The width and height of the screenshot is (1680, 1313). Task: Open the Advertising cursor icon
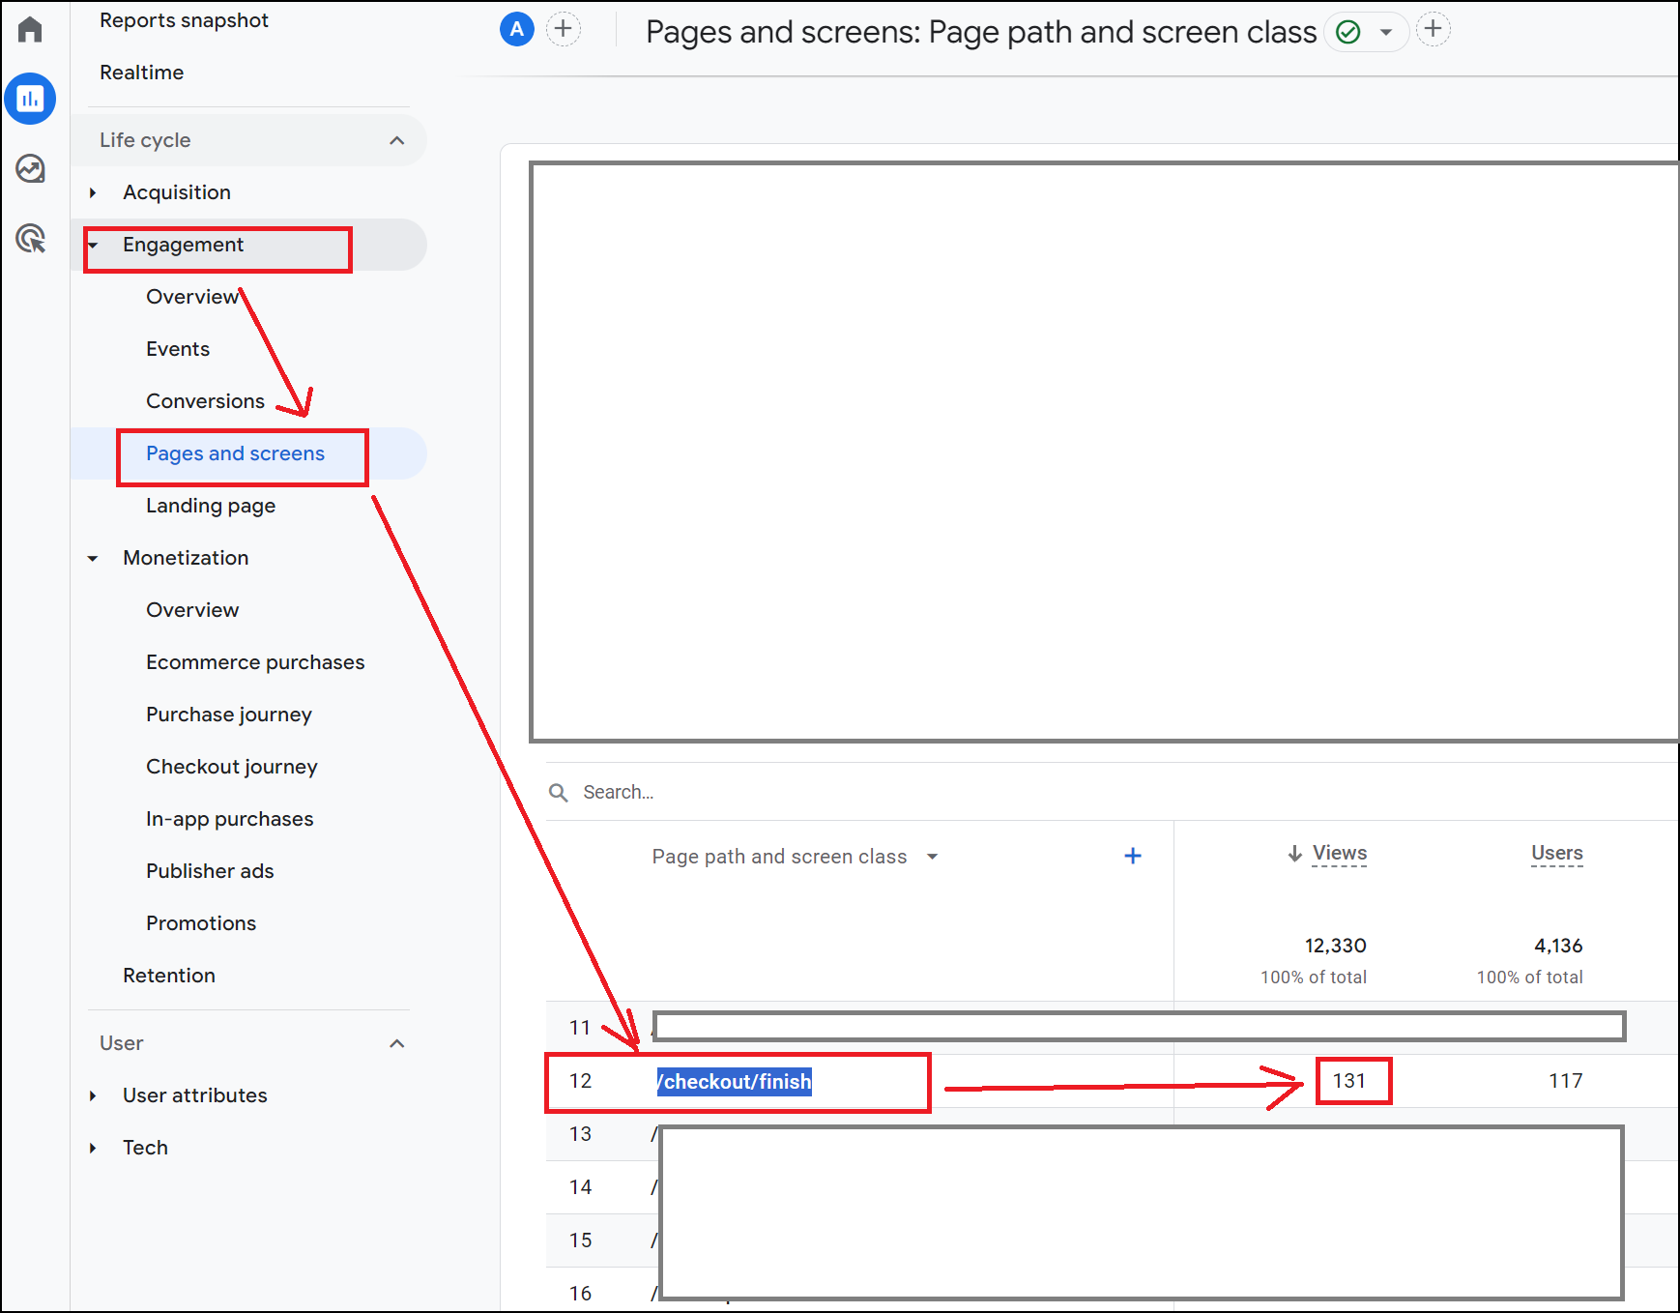[30, 238]
